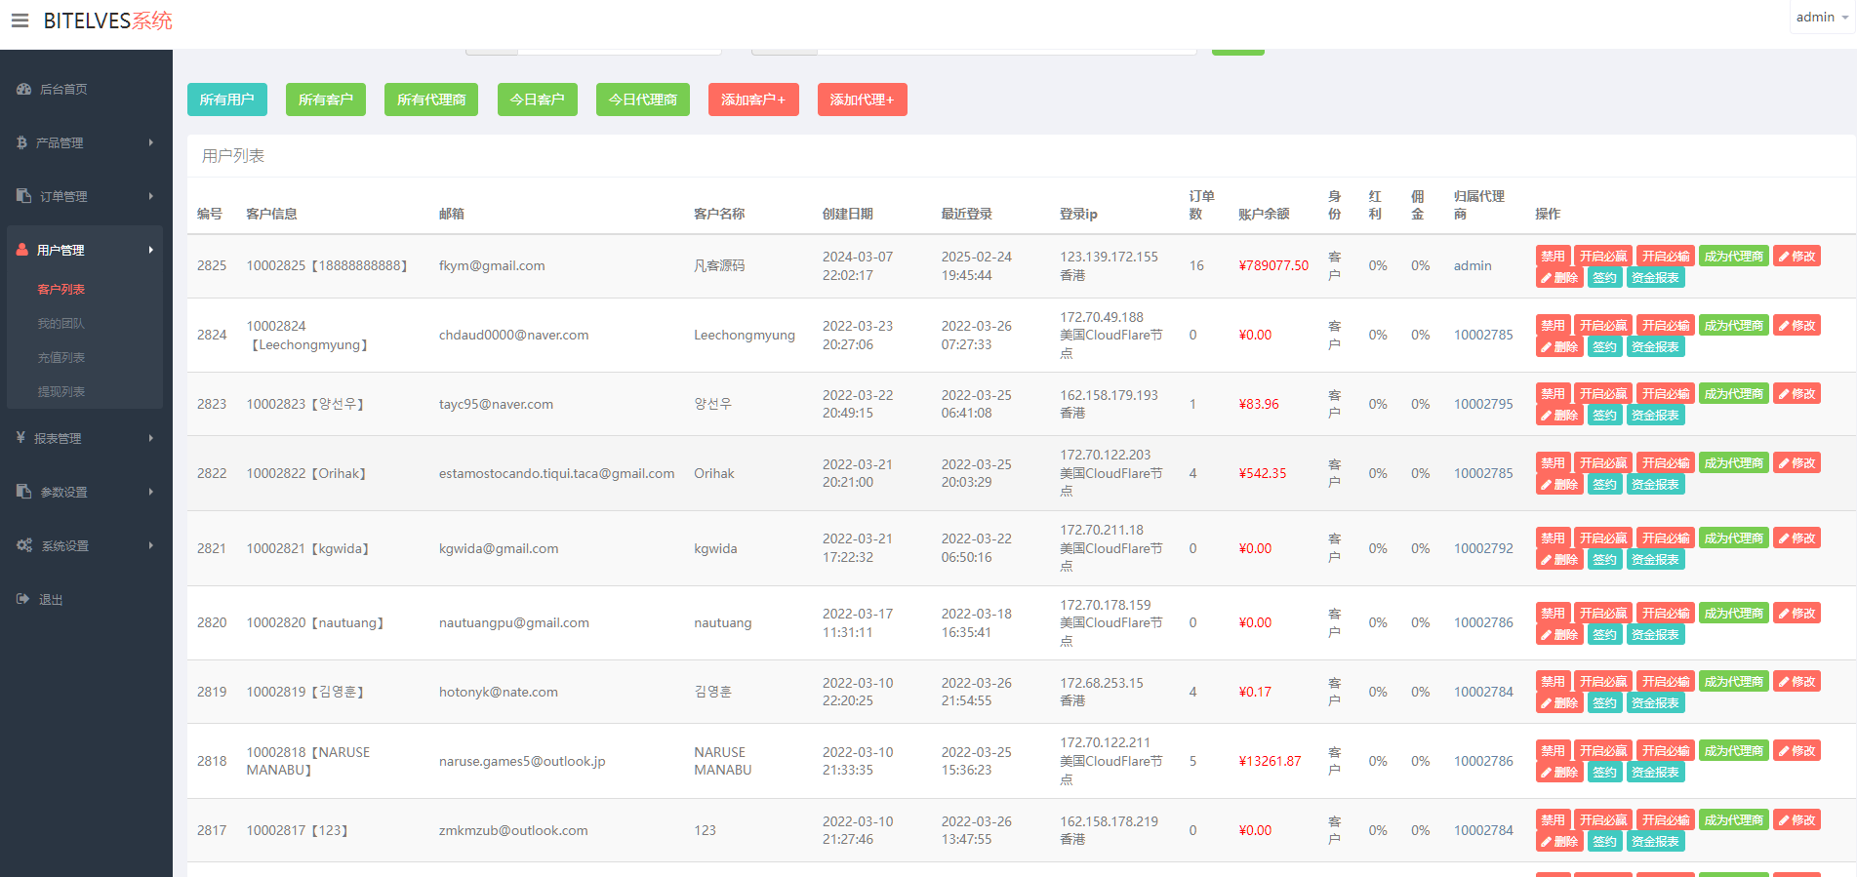1857x877 pixels.
Task: Select 提现列表 submenu item
Action: tap(61, 391)
